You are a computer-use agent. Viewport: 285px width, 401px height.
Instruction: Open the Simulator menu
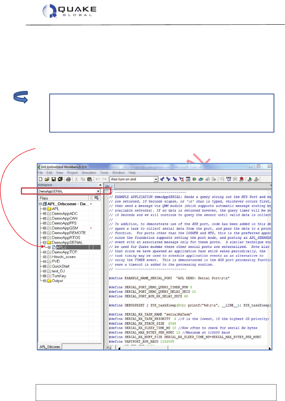click(x=89, y=173)
